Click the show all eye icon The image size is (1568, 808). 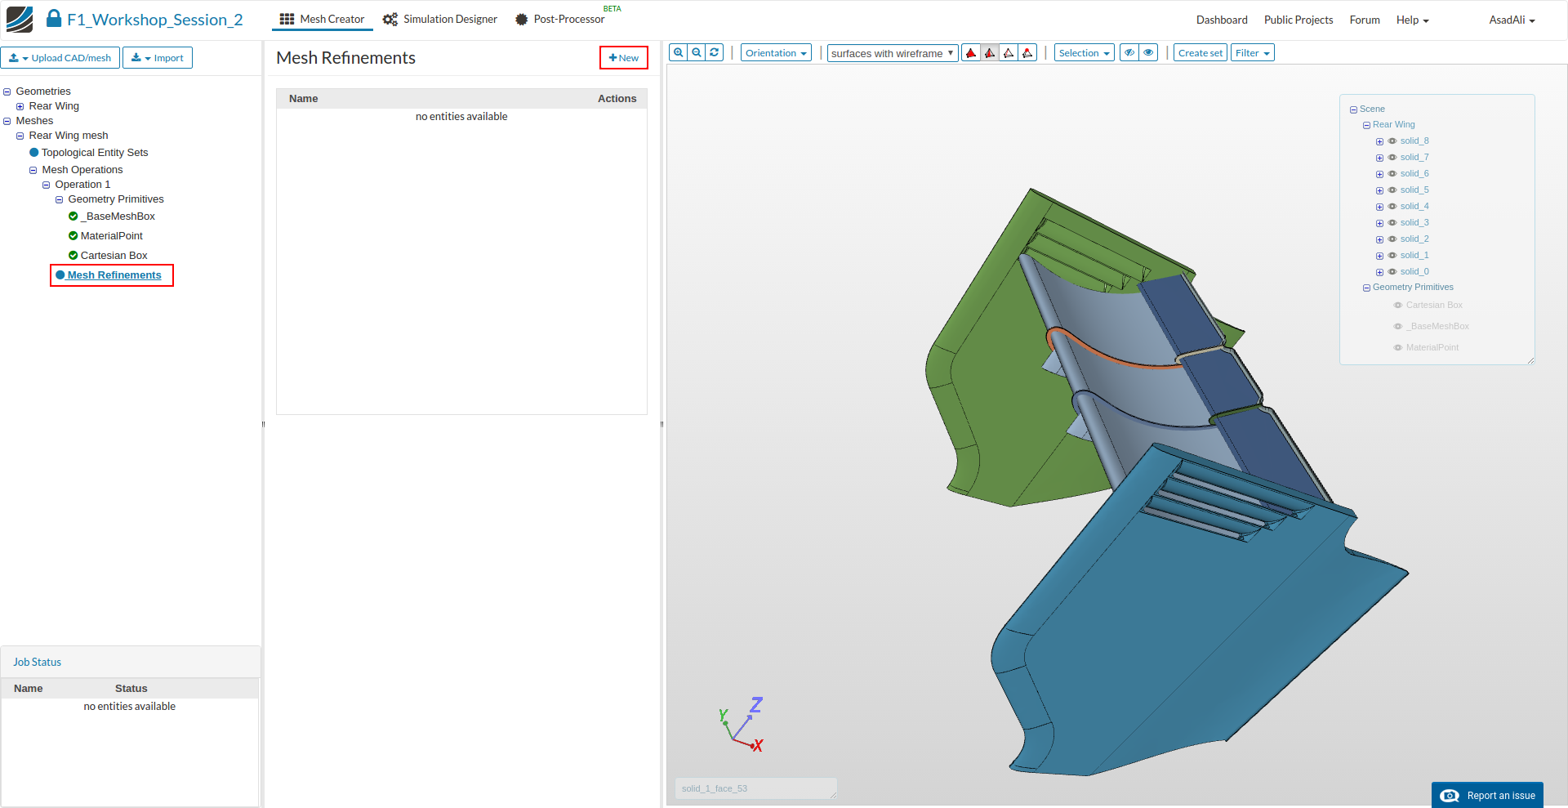click(x=1148, y=53)
